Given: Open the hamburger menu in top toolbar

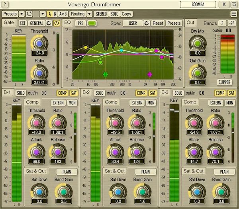Looking at the screenshot, I should (x=233, y=14).
